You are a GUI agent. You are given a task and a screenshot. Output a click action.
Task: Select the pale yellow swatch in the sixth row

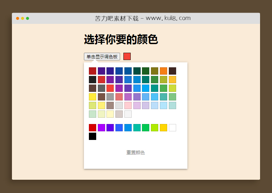tap(110, 114)
